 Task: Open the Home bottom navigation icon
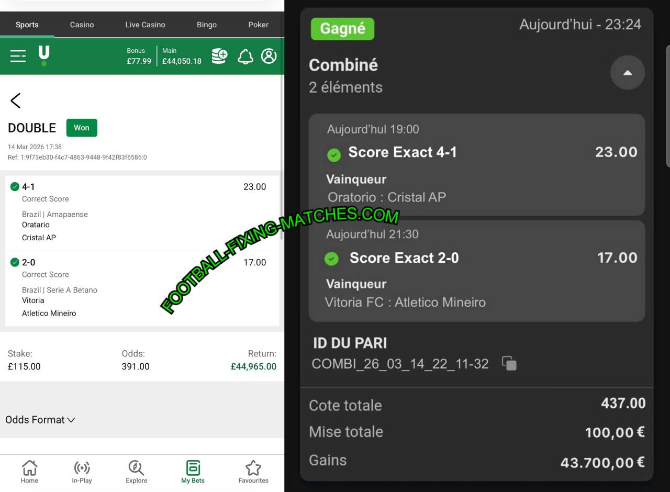tap(29, 471)
